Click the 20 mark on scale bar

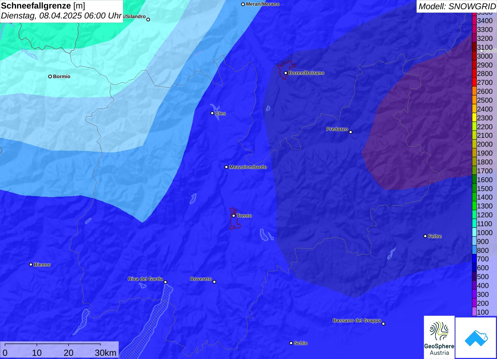point(69,353)
